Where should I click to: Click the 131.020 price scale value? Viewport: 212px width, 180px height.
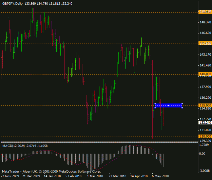(x=205, y=130)
